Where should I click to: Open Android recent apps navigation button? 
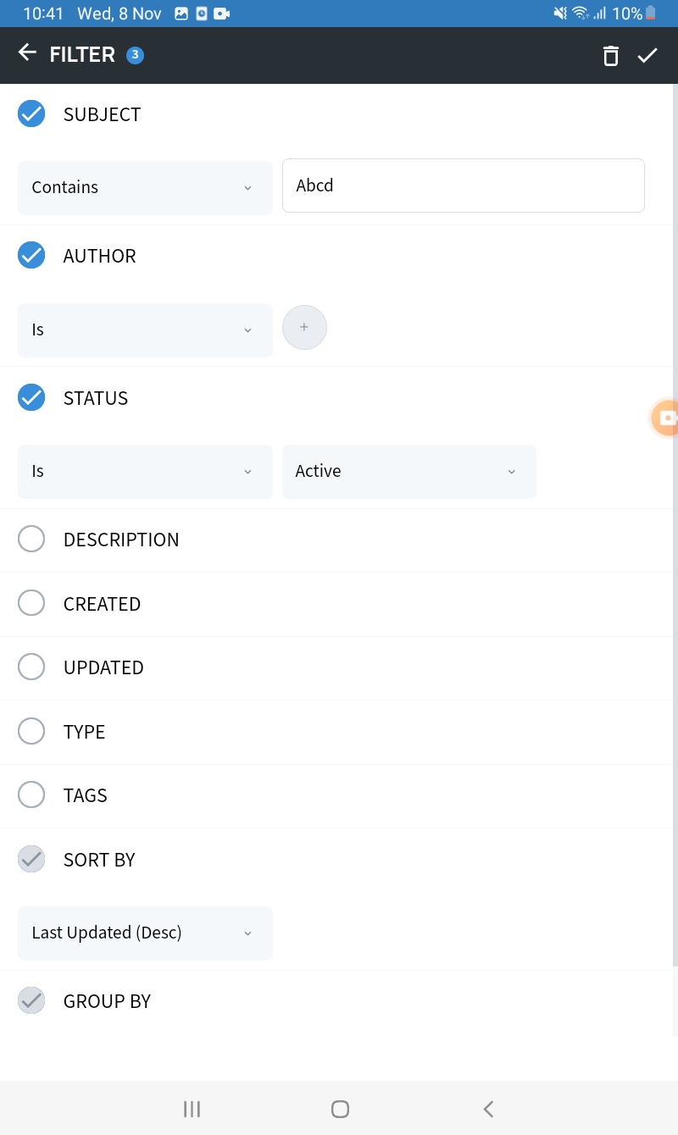(x=192, y=1109)
